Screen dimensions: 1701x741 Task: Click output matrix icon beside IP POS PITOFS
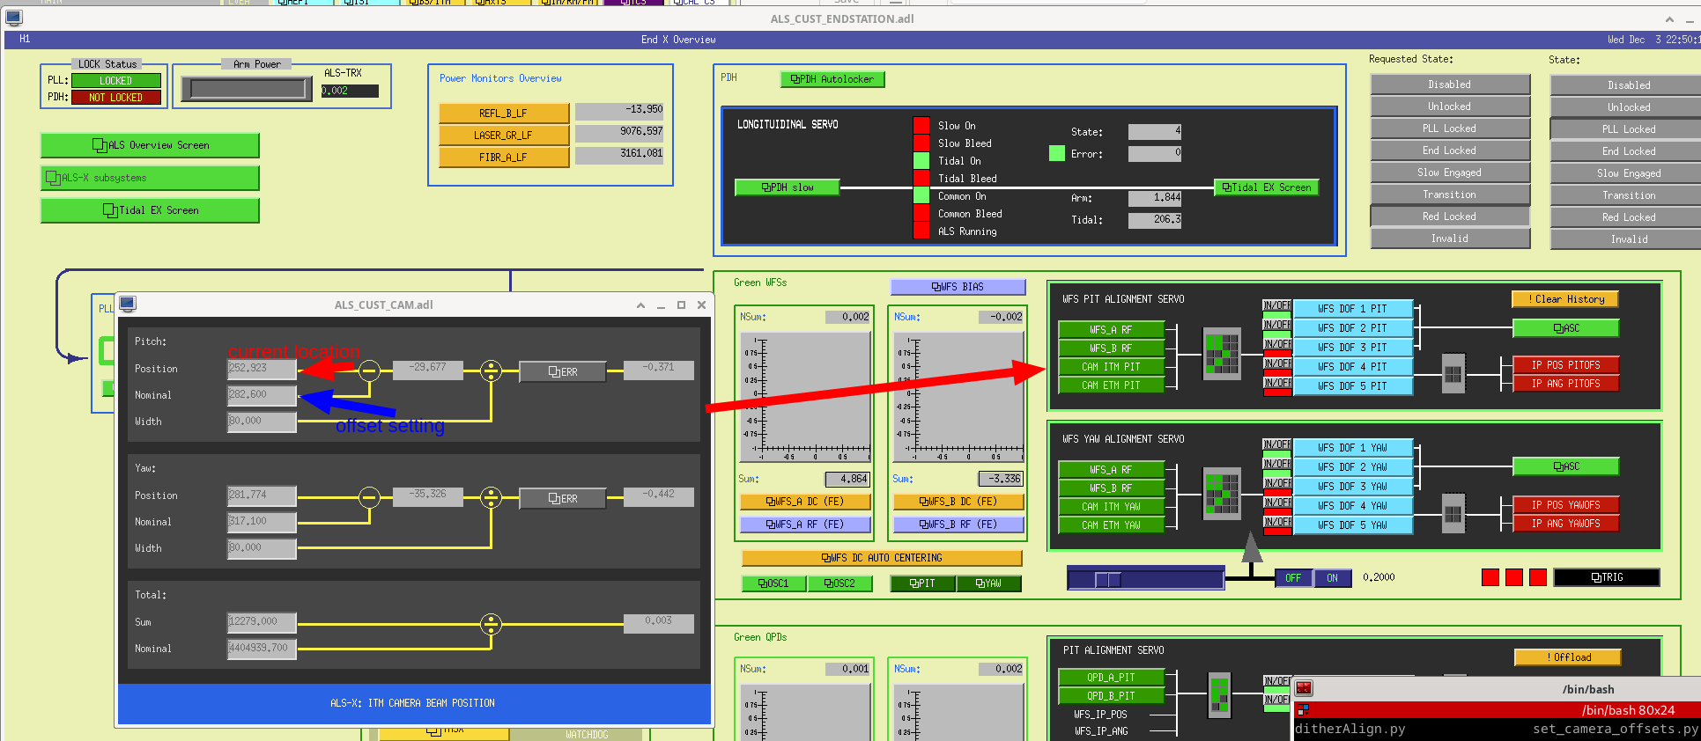tap(1453, 374)
